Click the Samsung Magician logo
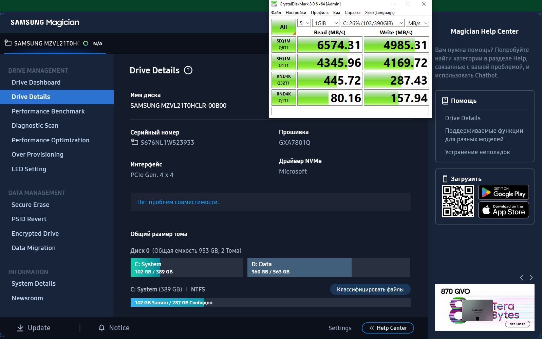The width and height of the screenshot is (542, 339). click(45, 22)
